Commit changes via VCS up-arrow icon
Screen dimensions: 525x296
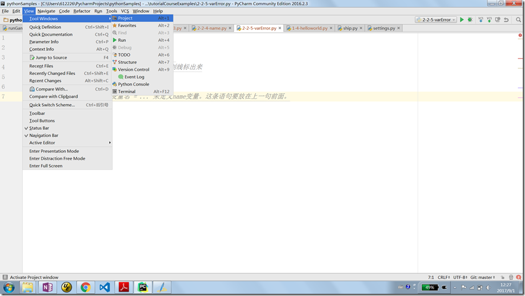(x=489, y=20)
